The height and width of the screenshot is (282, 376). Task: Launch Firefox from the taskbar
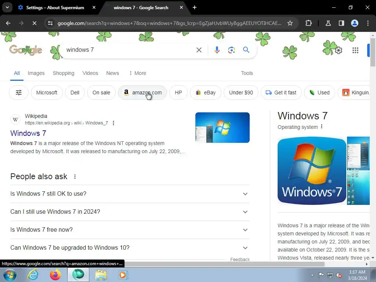tap(55, 275)
